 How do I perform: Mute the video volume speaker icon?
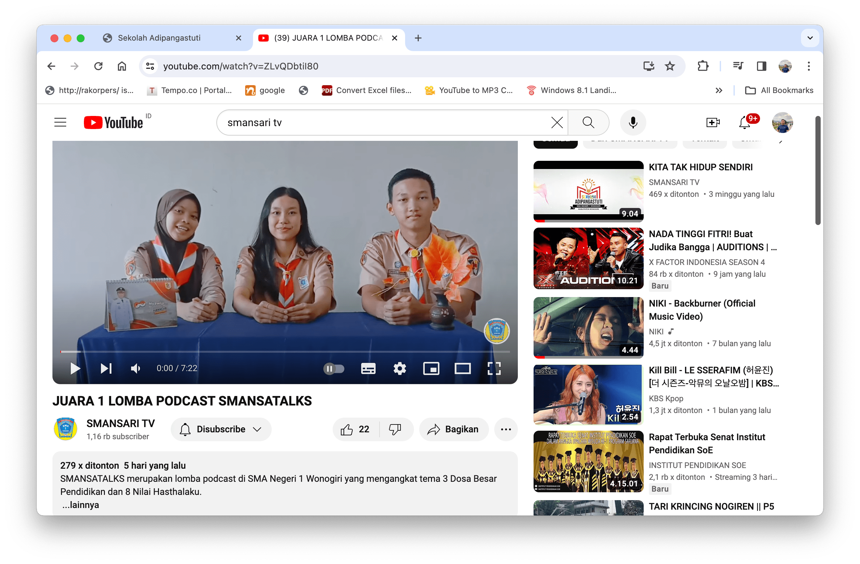[135, 368]
